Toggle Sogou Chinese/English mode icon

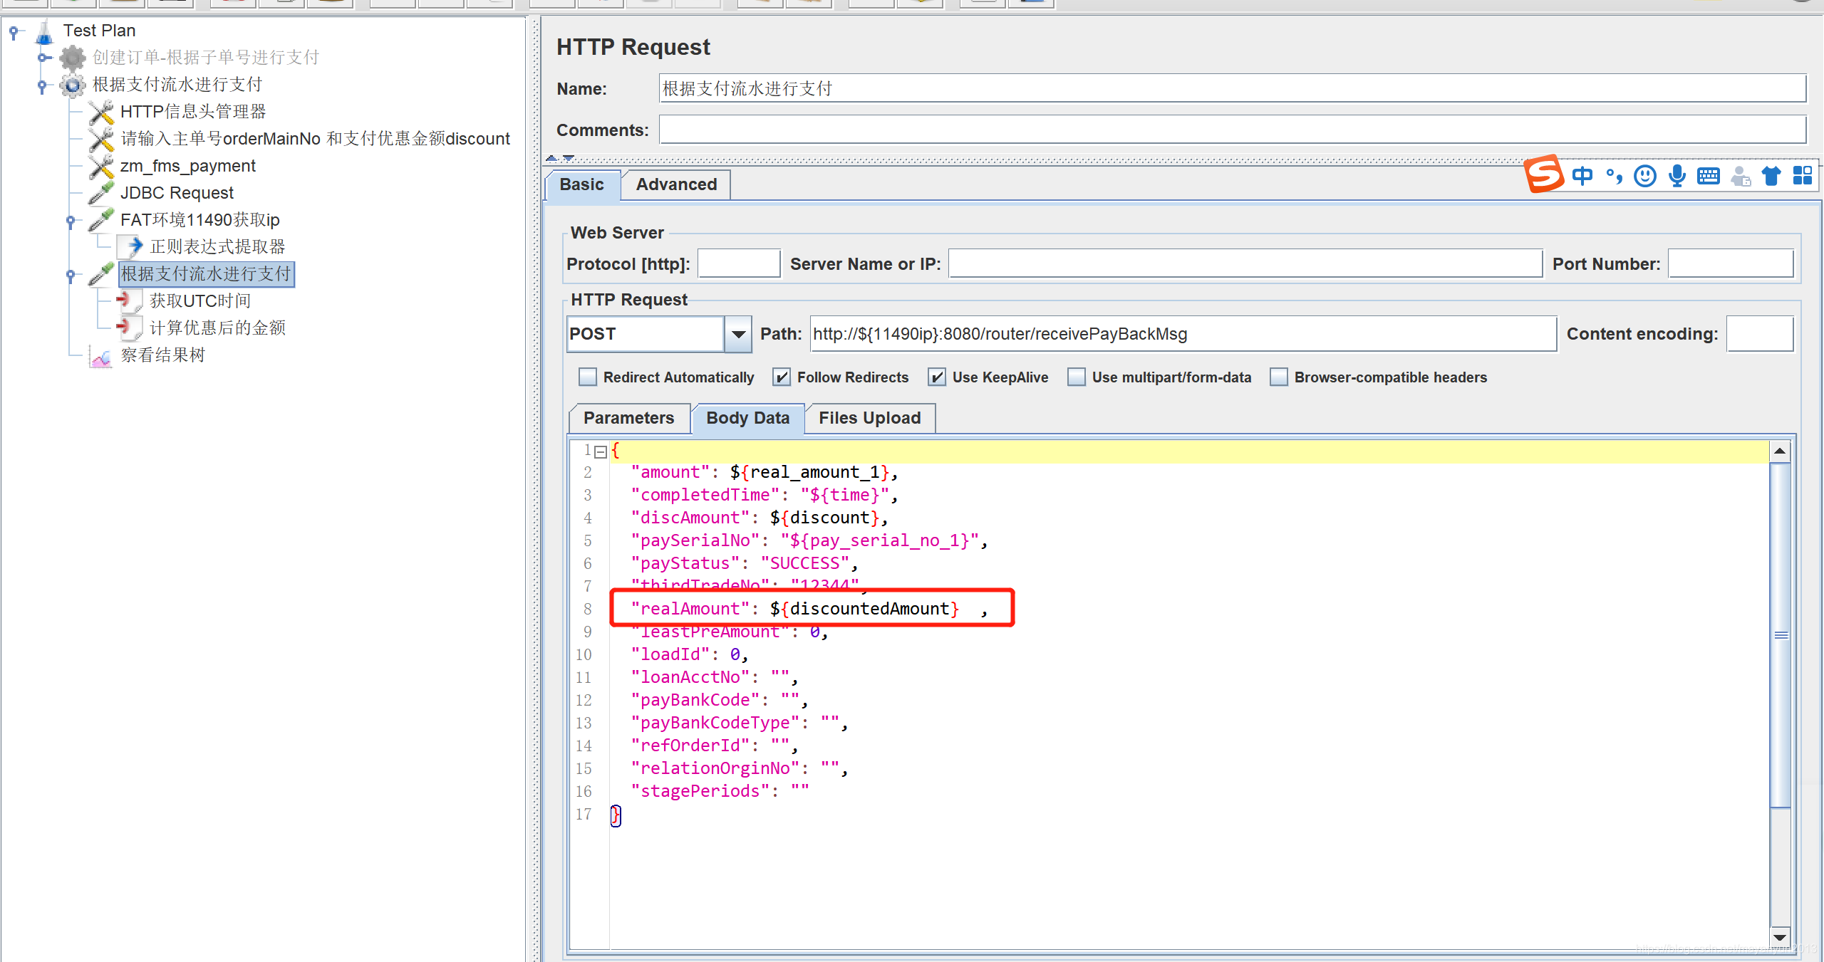point(1582,176)
